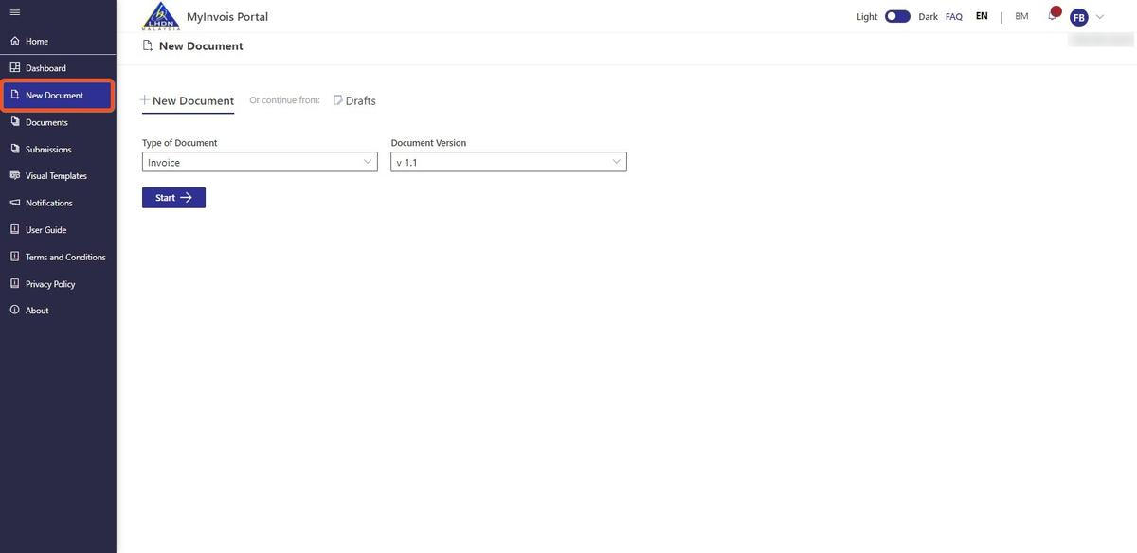This screenshot has width=1137, height=553.
Task: Open the FAQ link
Action: (954, 16)
